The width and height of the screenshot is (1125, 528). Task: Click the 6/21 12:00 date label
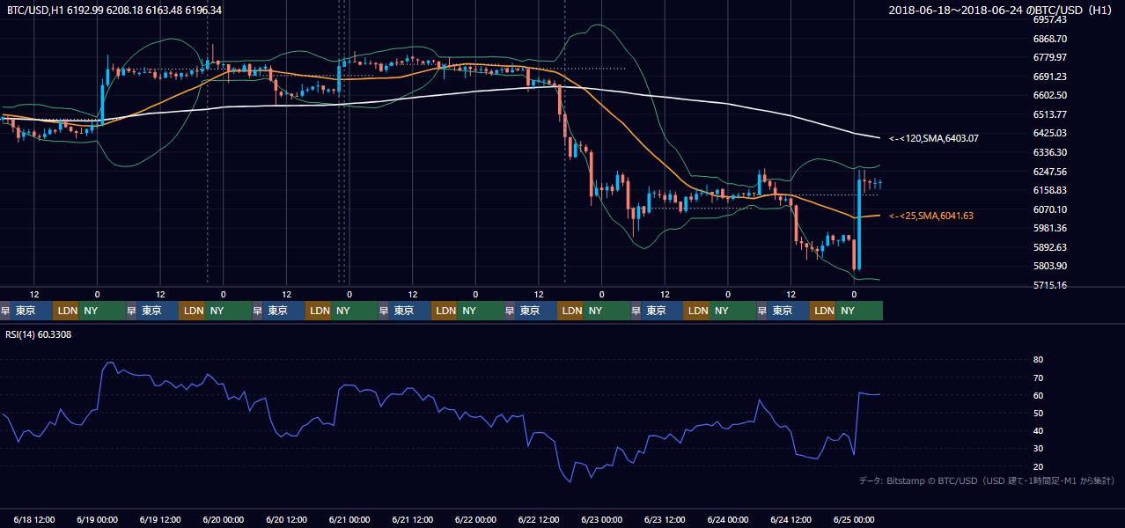click(x=412, y=520)
